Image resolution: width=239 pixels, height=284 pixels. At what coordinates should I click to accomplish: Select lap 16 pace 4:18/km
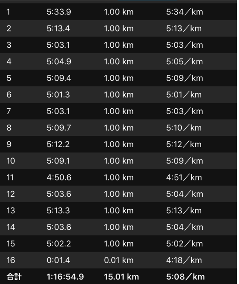184,260
